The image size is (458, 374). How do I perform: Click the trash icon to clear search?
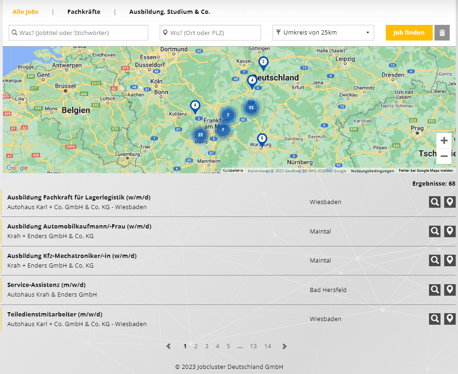pos(442,33)
